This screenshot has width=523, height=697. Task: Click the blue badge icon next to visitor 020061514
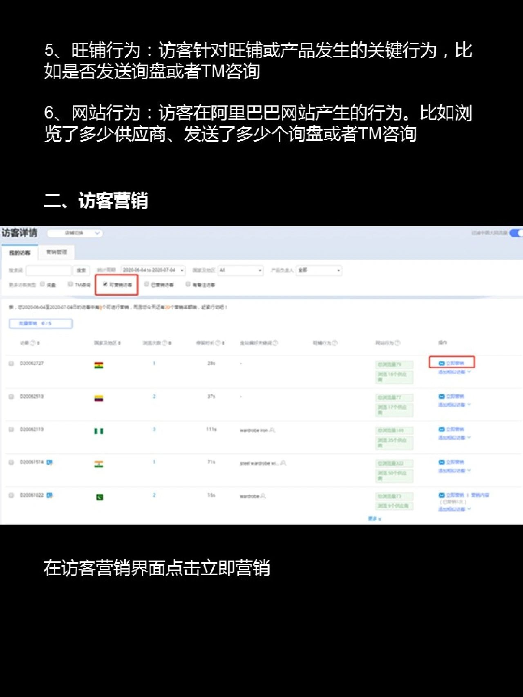coord(49,462)
